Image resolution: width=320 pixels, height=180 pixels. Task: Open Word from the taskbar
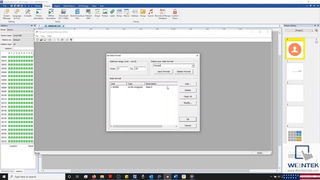[175, 176]
